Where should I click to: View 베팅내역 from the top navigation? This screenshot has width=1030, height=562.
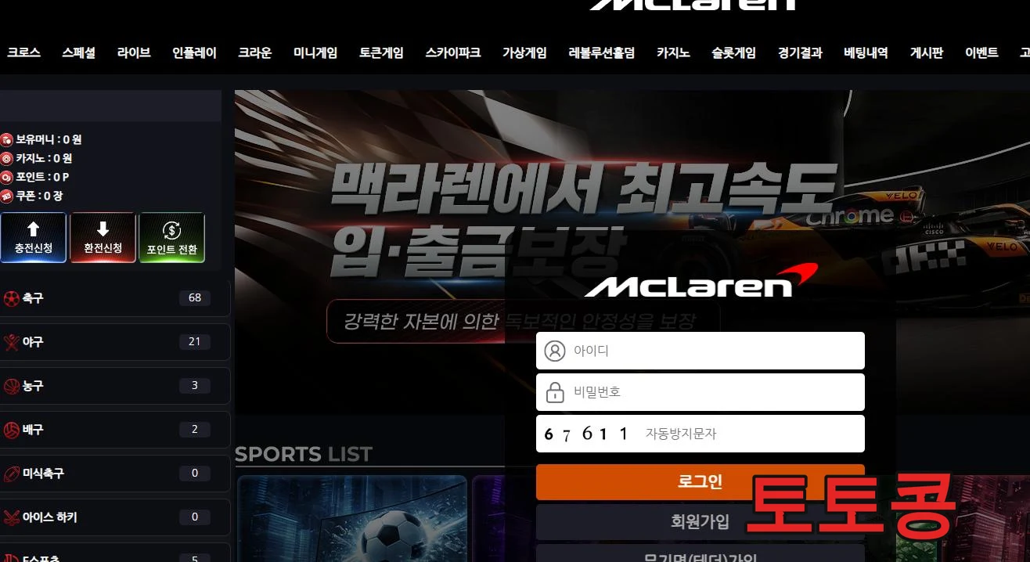(866, 53)
